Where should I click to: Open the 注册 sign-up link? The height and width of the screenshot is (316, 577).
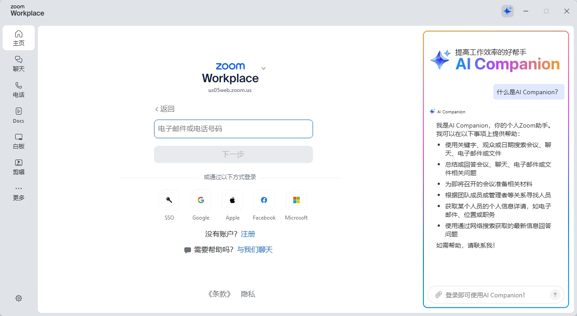click(x=248, y=234)
